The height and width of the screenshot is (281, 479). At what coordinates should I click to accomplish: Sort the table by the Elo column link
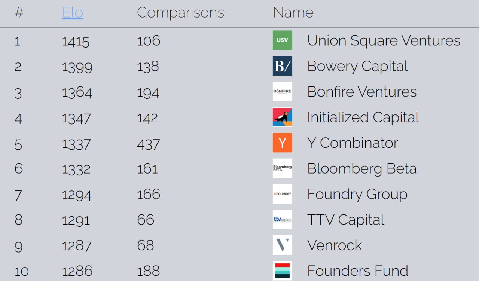[x=73, y=13]
